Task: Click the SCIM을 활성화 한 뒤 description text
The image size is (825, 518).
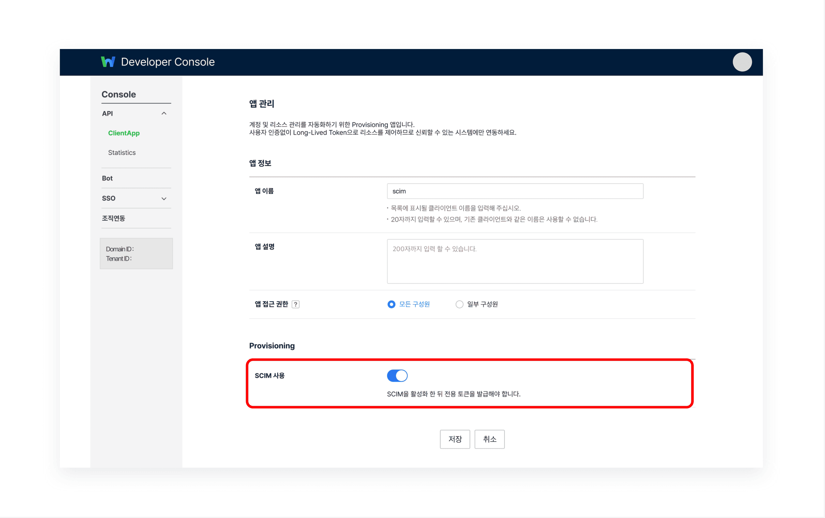Action: (454, 394)
